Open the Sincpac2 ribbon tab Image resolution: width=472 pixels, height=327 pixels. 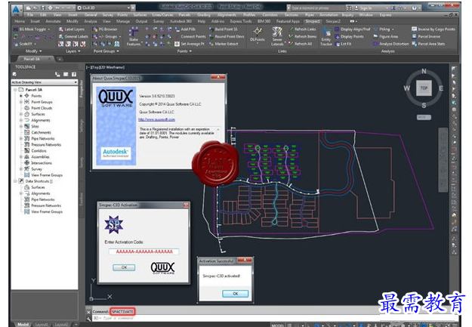pos(333,21)
